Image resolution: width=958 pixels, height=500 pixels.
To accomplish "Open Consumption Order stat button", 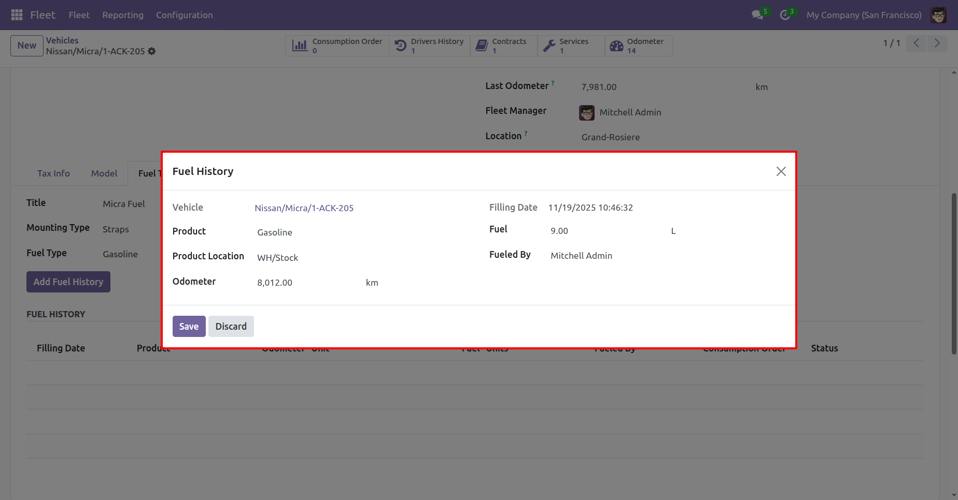I will click(337, 46).
